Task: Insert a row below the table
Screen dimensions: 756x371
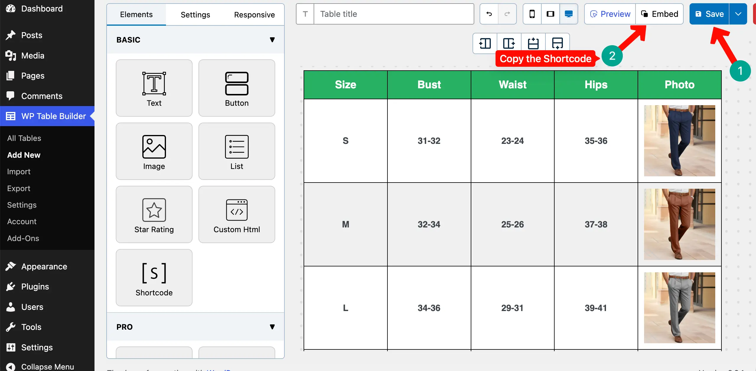Action: pos(557,43)
